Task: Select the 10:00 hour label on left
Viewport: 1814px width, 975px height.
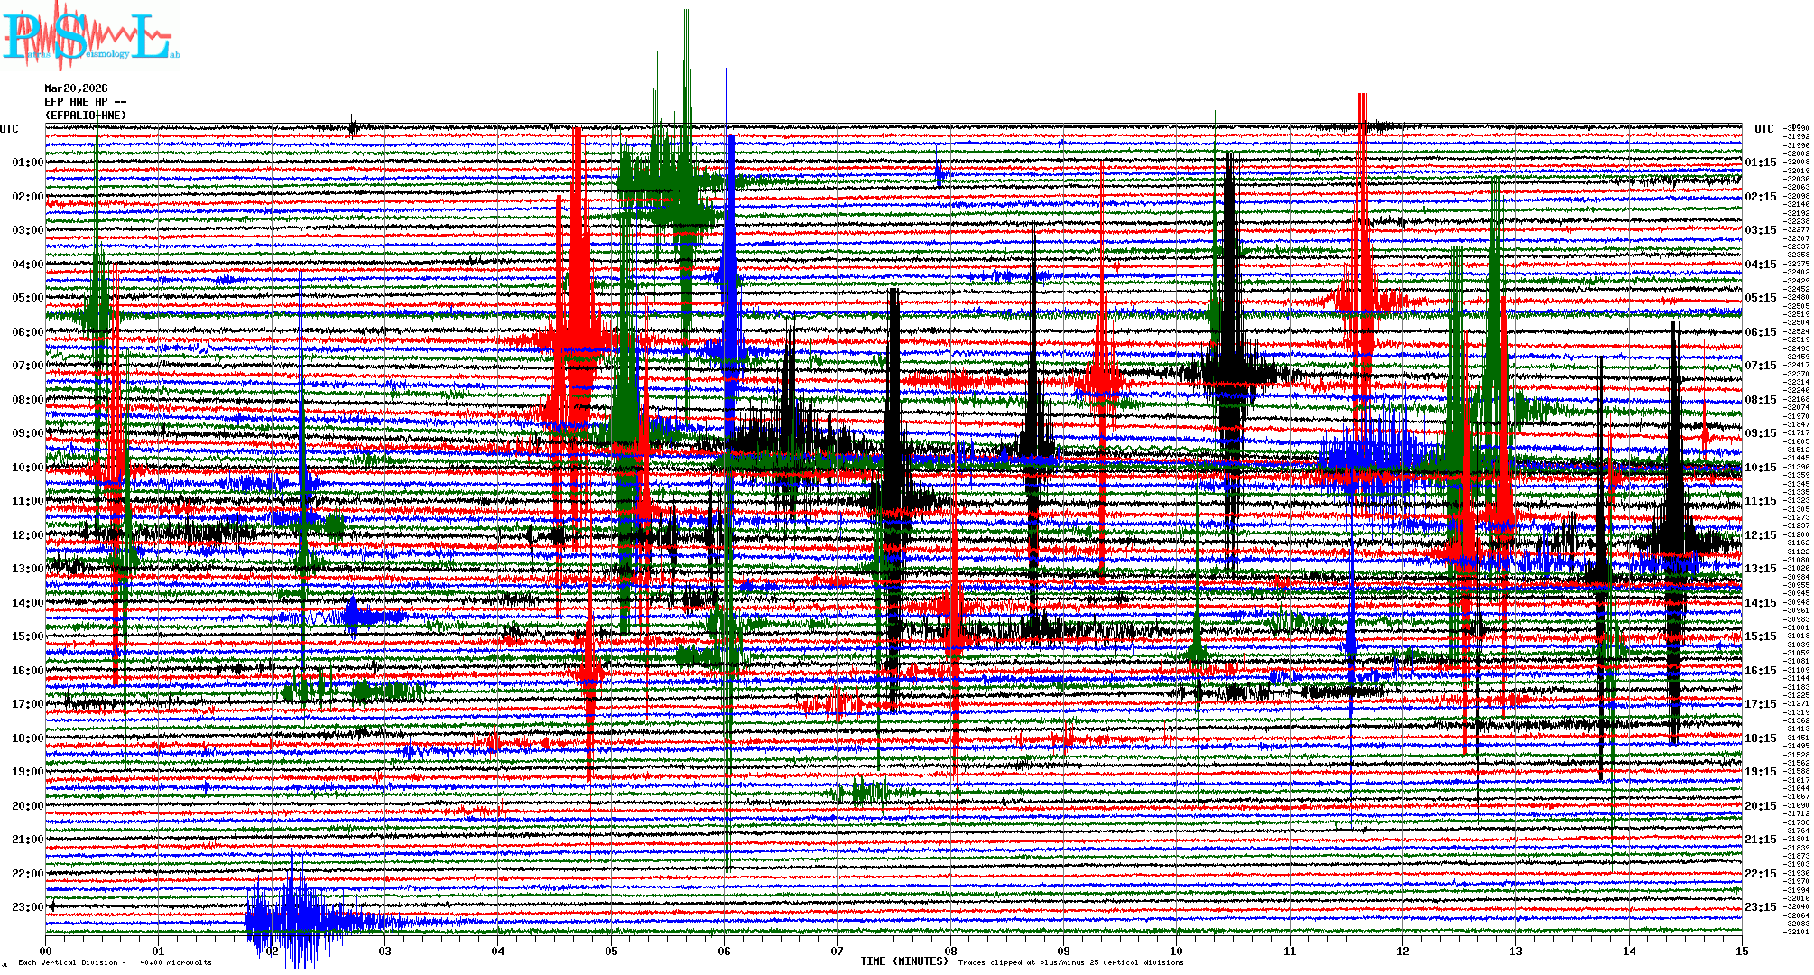Action: coord(27,468)
